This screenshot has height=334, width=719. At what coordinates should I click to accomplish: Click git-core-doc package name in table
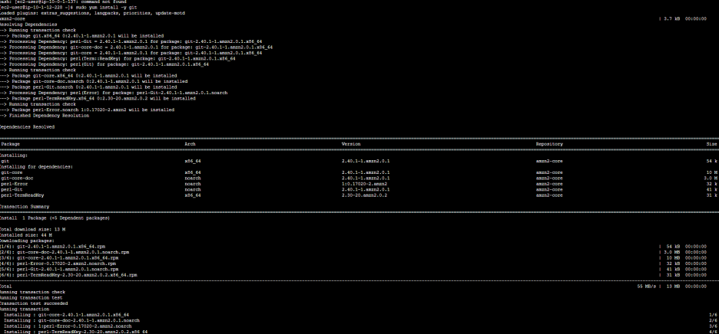click(18, 178)
